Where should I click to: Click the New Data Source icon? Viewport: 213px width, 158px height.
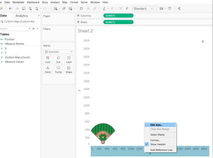click(30, 9)
